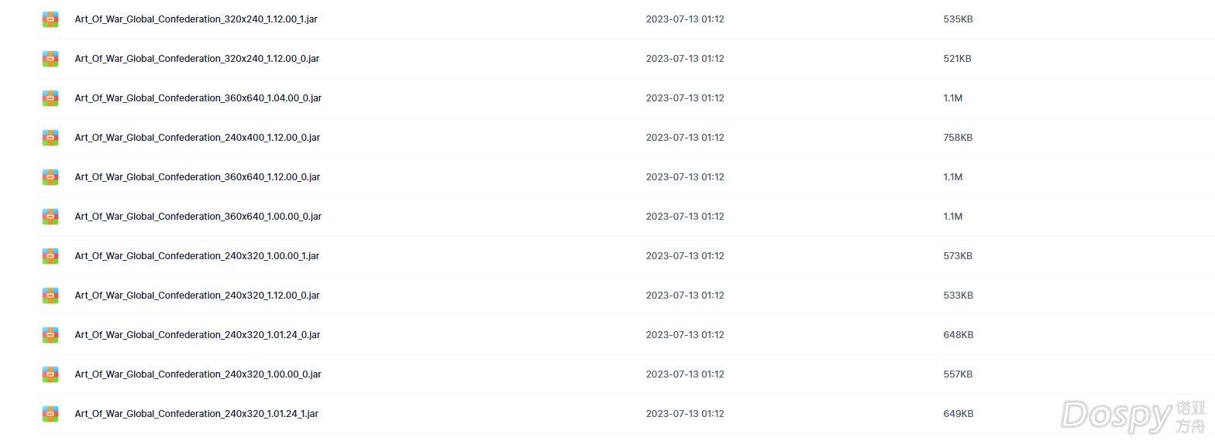Open Art_Of_War_Global_Confederation_320x240_1.12.00_1.jar file link

[x=196, y=19]
